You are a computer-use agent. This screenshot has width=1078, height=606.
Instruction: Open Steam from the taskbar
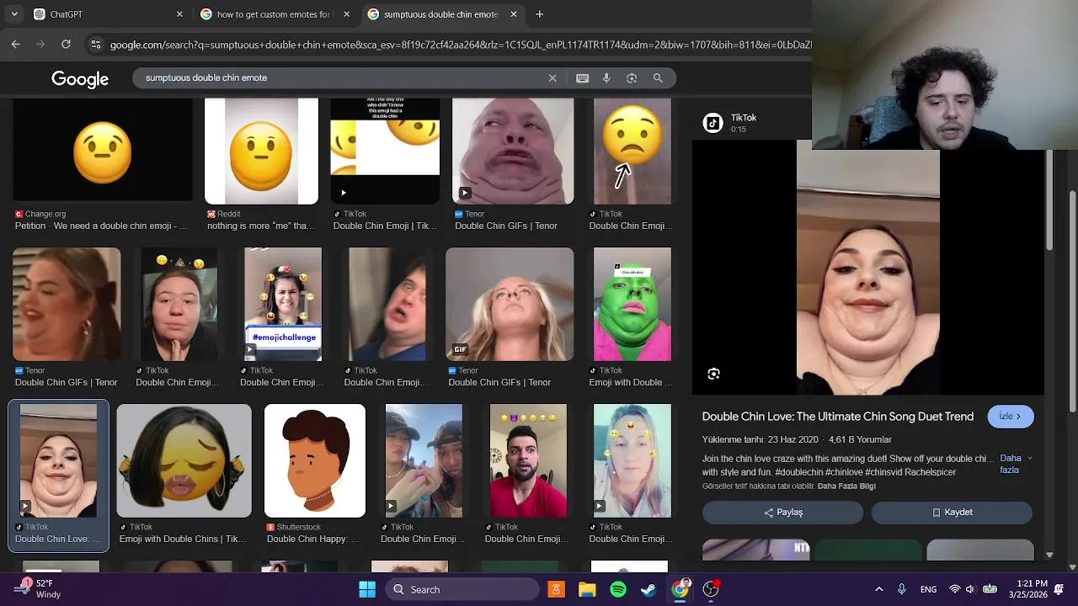coord(648,589)
